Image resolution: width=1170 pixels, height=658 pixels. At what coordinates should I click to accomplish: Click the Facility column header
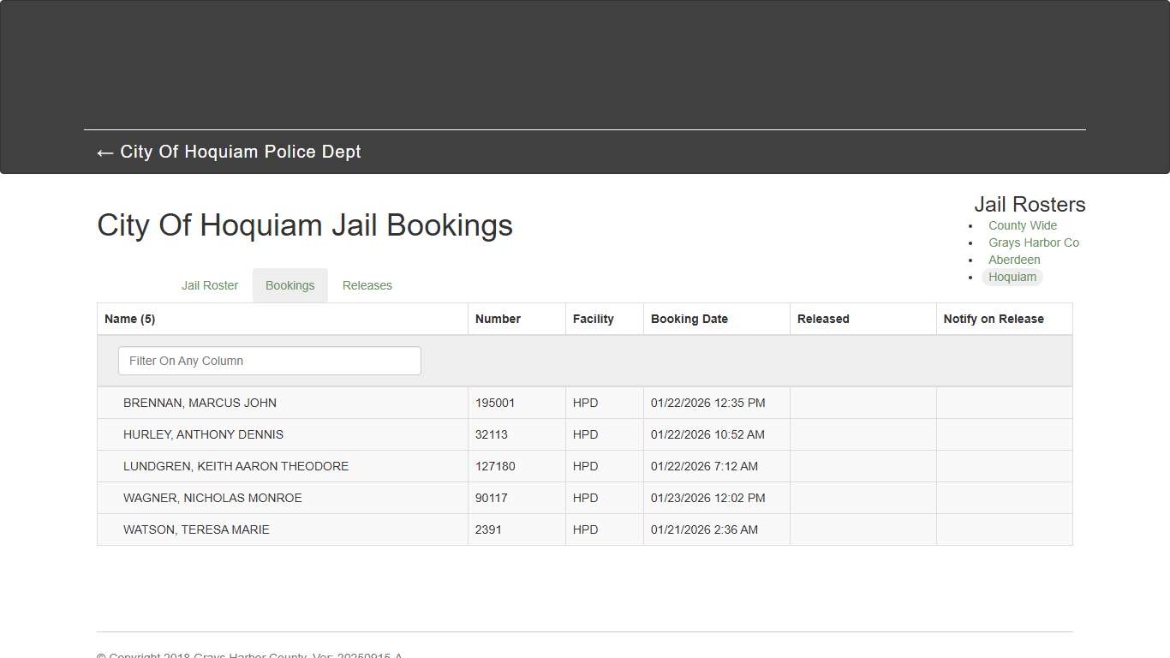(x=593, y=318)
